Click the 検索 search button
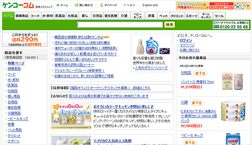This screenshot has height=145, width=252. click(x=170, y=25)
